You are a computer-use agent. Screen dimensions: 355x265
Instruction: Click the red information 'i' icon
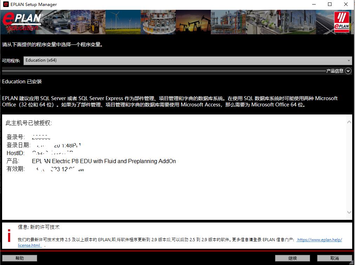coord(9,235)
